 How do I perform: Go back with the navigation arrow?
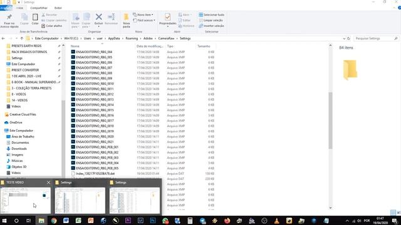click(3, 39)
